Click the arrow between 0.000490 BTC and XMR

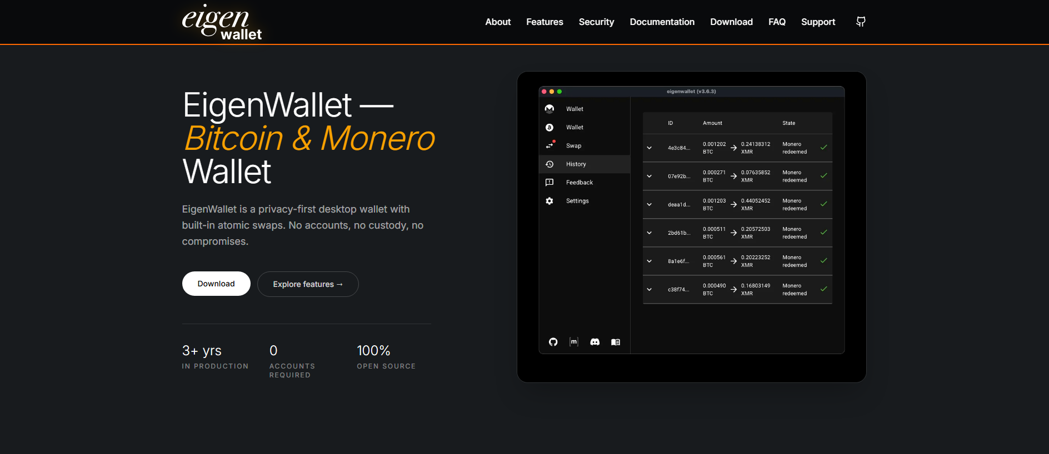point(734,289)
